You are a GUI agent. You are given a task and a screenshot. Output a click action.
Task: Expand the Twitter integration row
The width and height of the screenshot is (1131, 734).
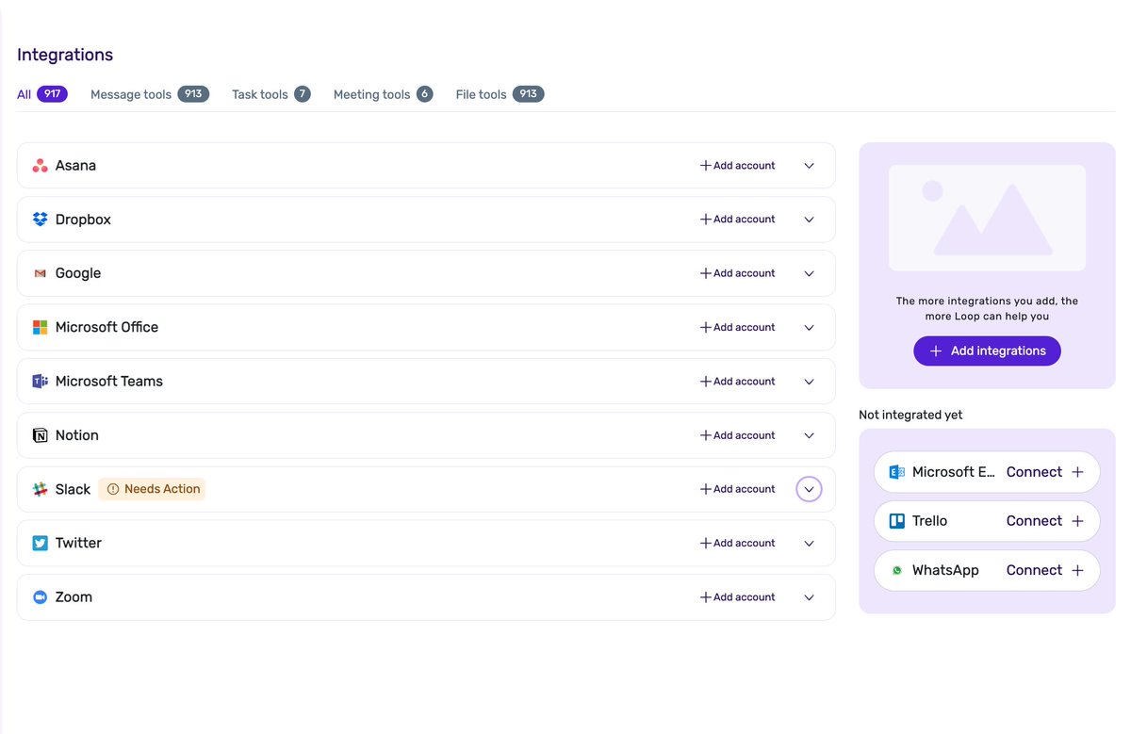[x=809, y=544]
